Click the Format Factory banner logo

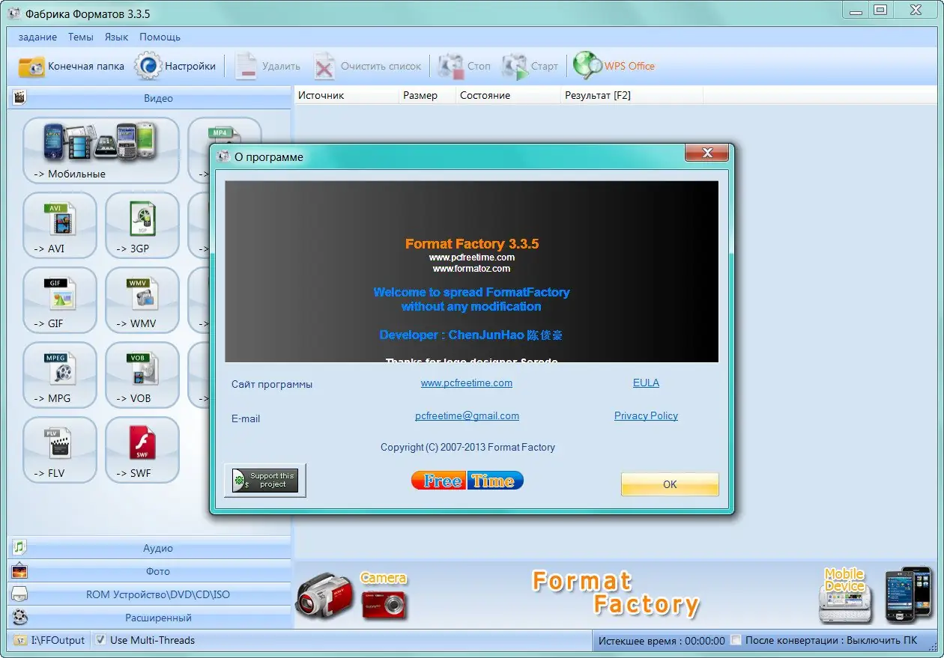pos(615,594)
